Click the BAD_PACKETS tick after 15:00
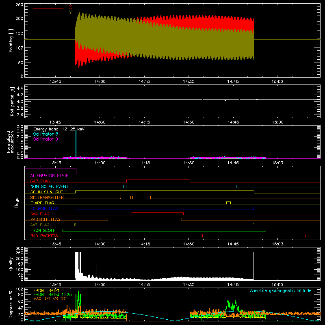 (x=306, y=236)
